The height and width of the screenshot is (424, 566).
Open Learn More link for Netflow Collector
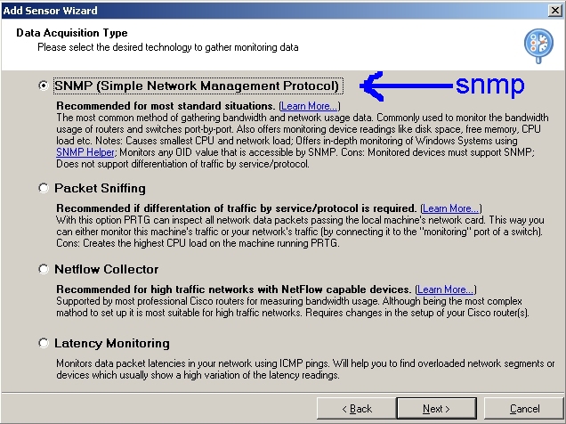(445, 289)
